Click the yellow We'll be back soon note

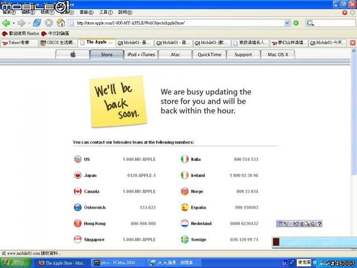pos(118,102)
